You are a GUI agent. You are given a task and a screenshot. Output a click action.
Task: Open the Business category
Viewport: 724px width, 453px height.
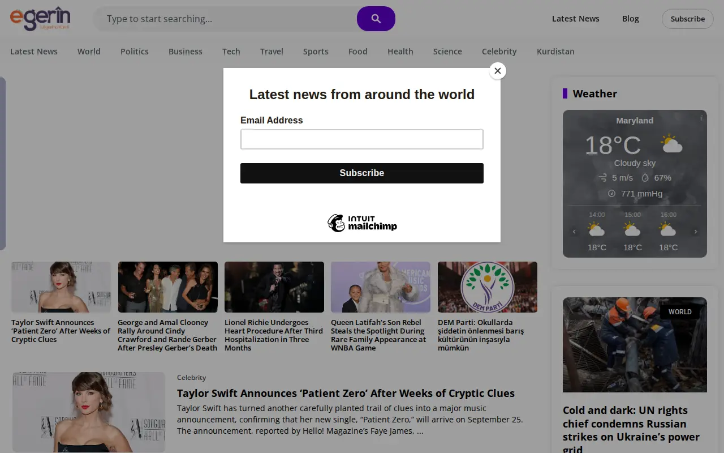pos(186,52)
